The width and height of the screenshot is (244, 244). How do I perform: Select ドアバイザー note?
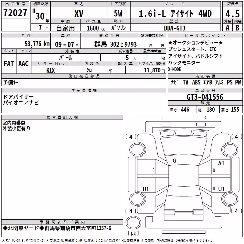coord(18,97)
